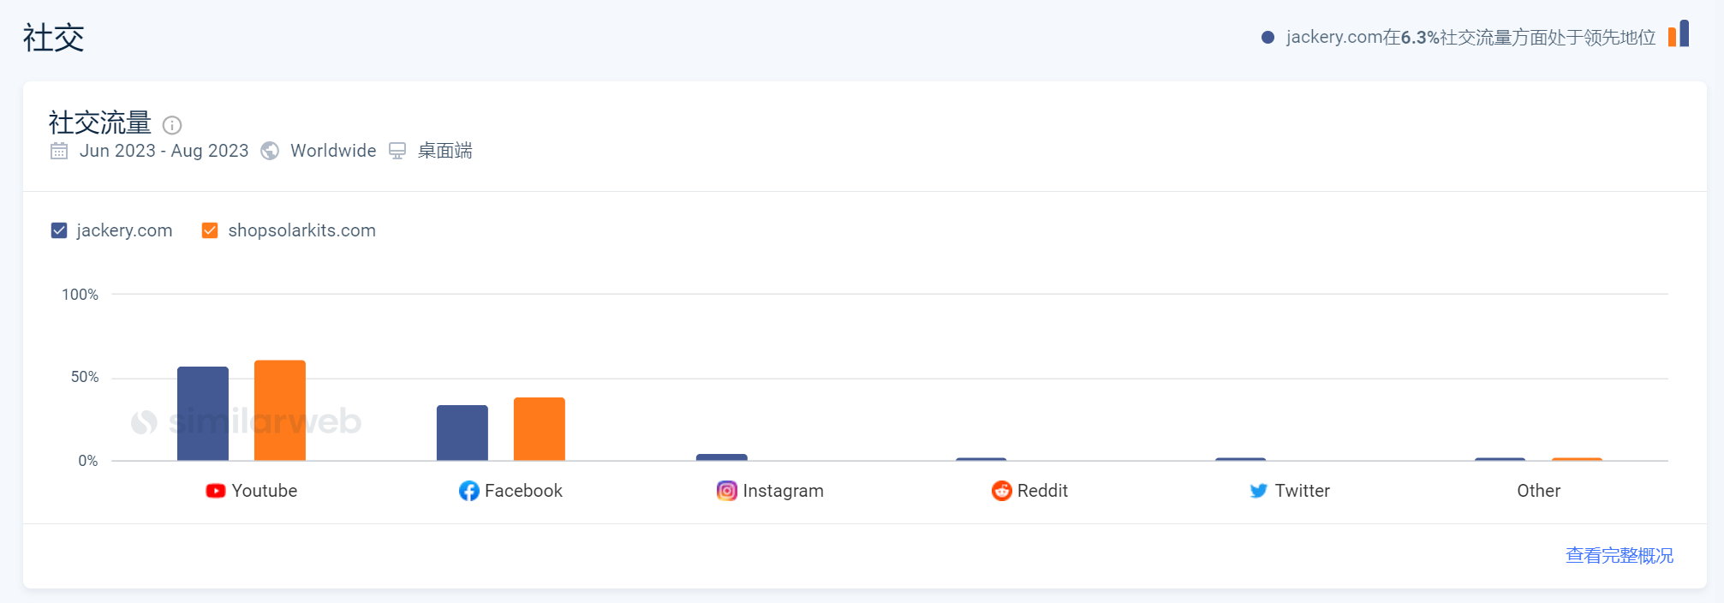The image size is (1724, 603).
Task: Click the Other category label
Action: tap(1539, 491)
